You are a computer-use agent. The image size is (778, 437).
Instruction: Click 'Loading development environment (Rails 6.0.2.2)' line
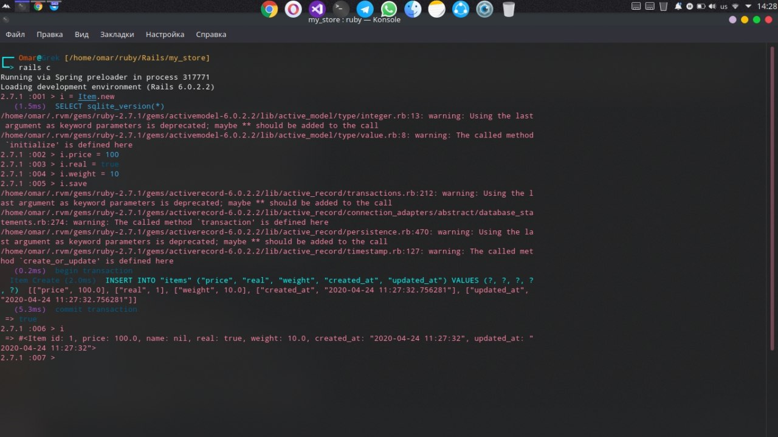(x=108, y=87)
